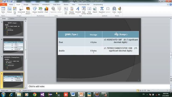Switch to the Slide Show ribbon tab

coord(57,5)
